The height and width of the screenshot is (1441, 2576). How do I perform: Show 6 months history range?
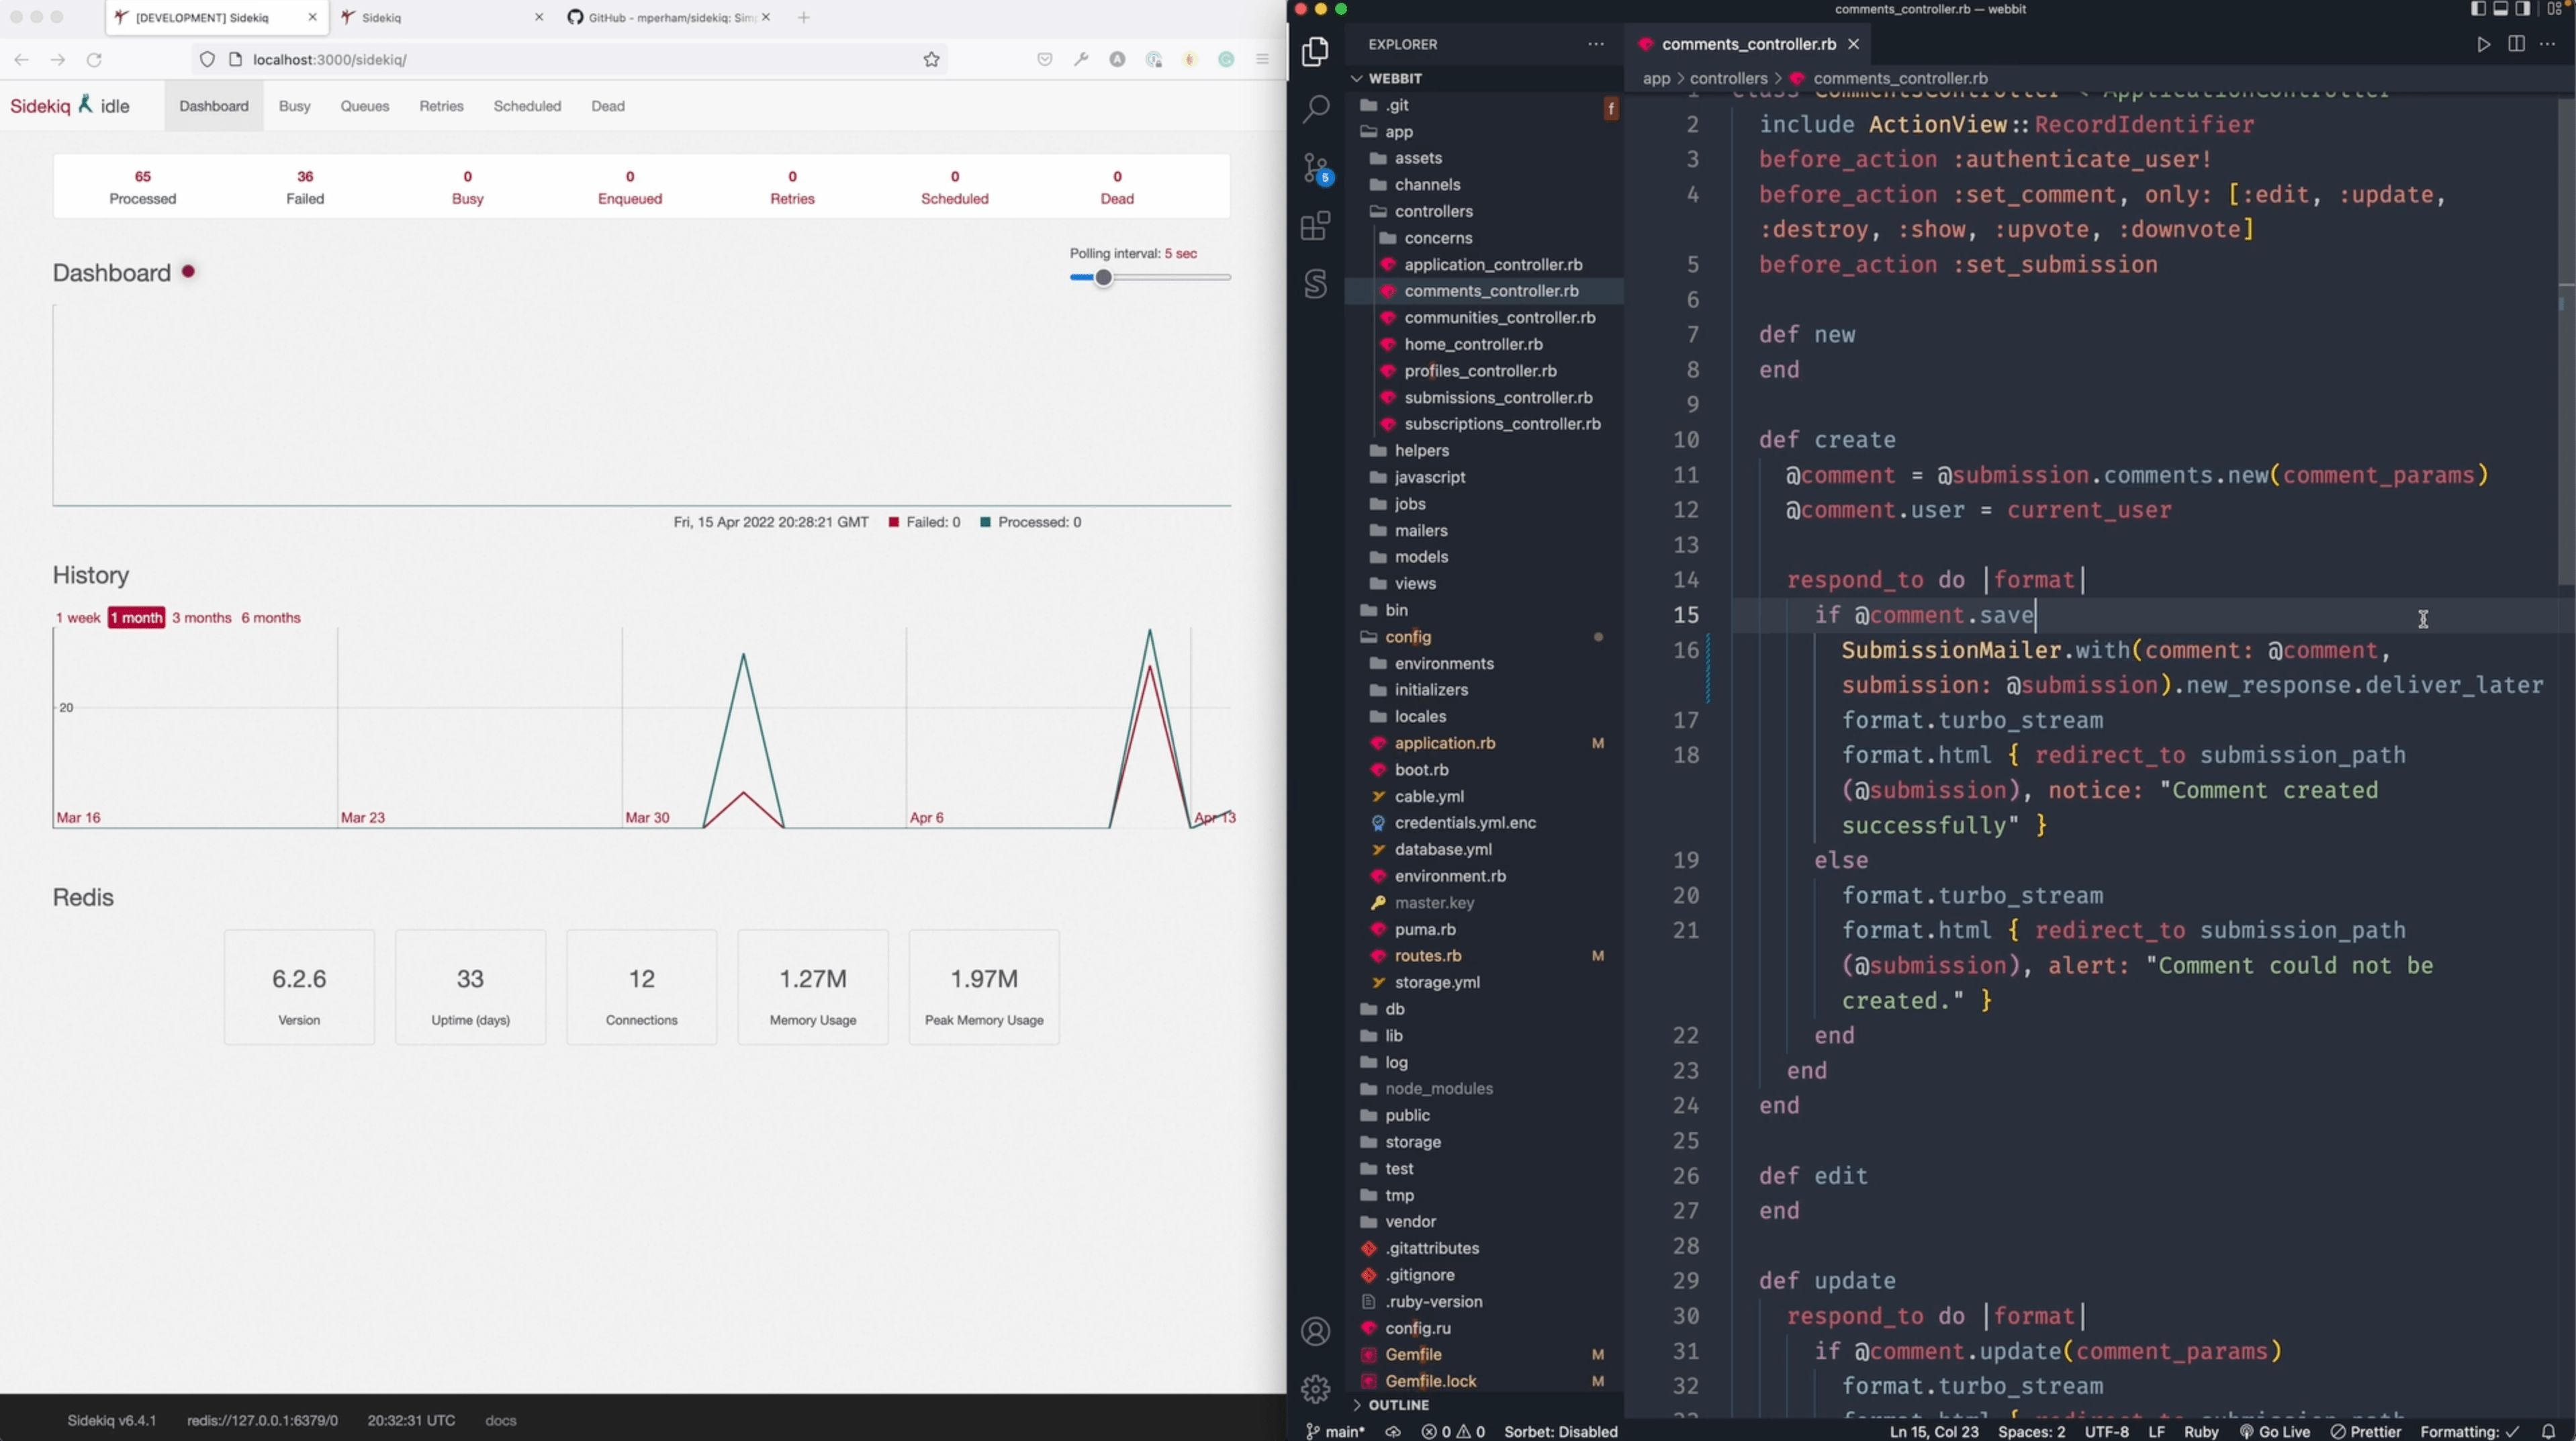(271, 617)
